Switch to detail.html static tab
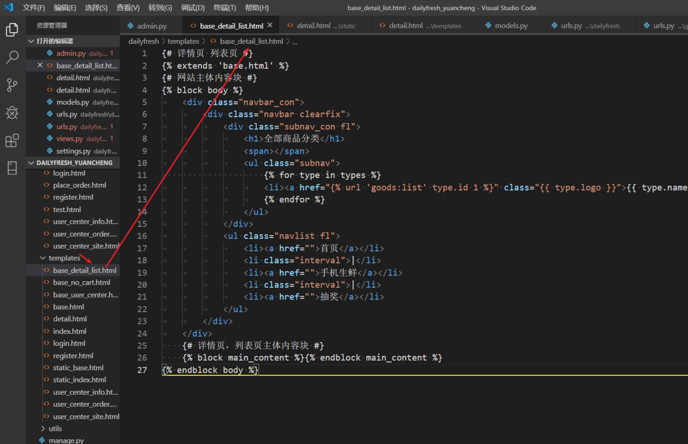 point(326,26)
